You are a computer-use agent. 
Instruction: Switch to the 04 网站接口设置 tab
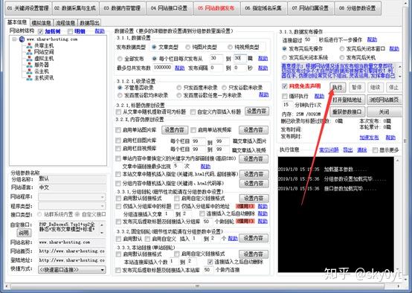click(x=170, y=8)
